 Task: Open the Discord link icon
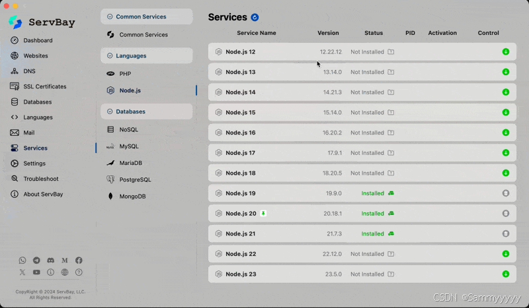pos(51,261)
